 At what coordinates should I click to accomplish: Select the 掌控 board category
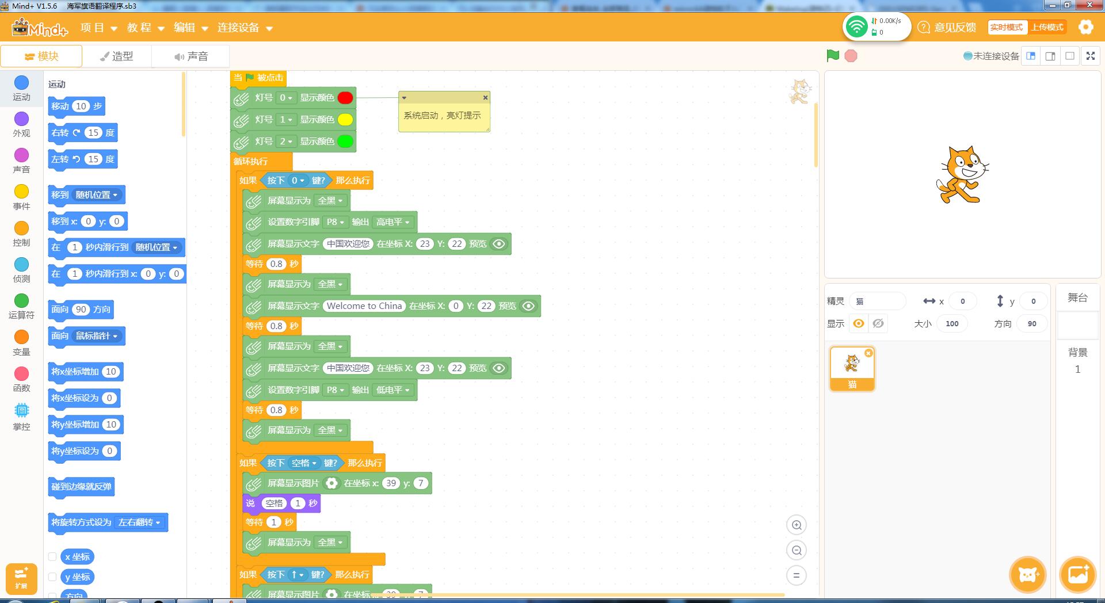click(x=21, y=417)
